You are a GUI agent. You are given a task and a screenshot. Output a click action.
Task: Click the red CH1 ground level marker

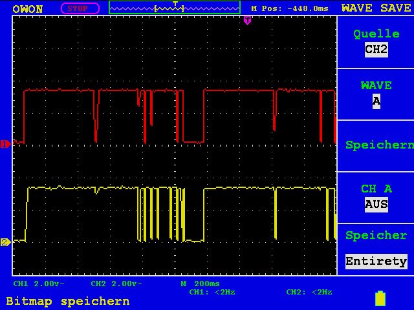(5, 144)
